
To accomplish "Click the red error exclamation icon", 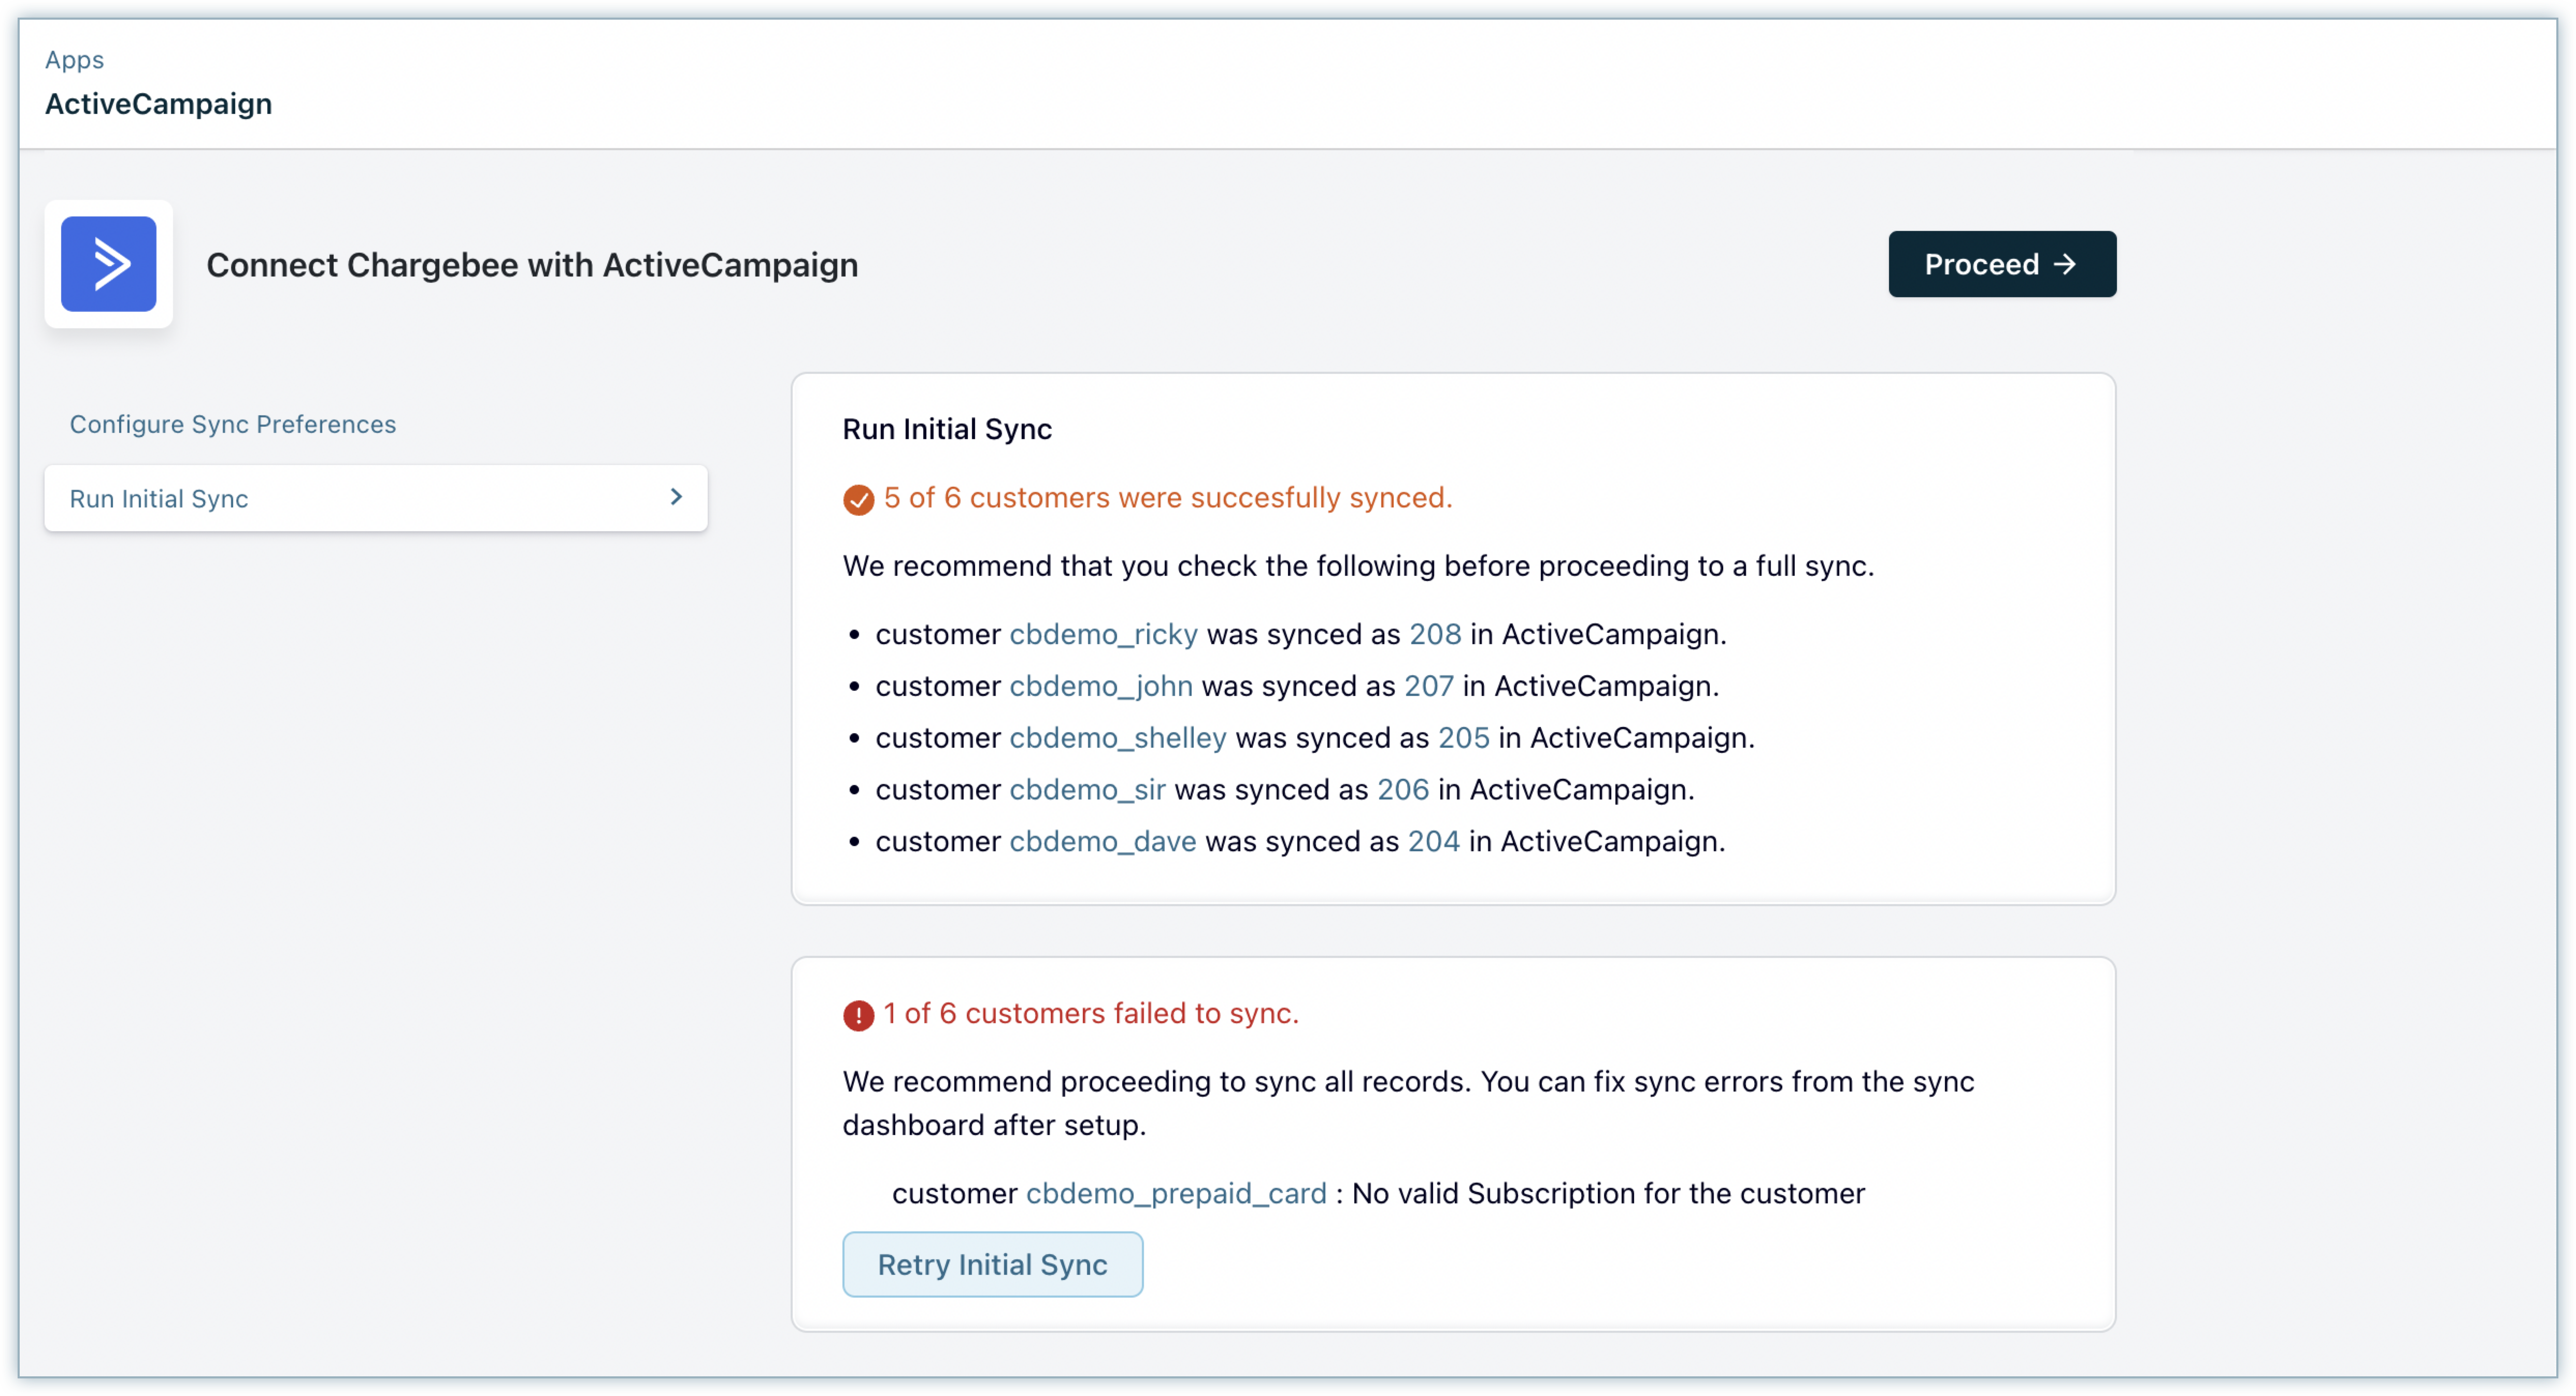I will [x=858, y=1015].
